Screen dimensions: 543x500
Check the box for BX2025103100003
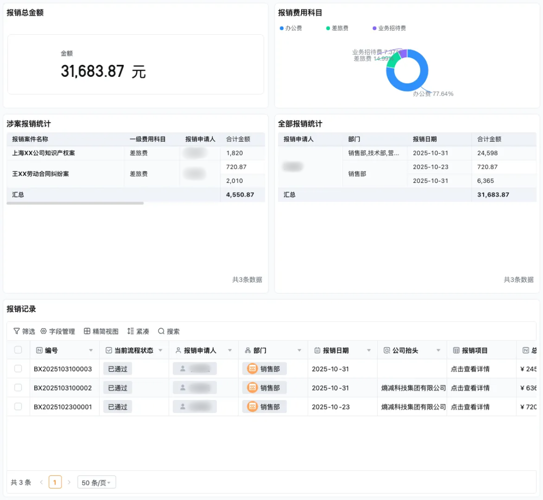[18, 369]
